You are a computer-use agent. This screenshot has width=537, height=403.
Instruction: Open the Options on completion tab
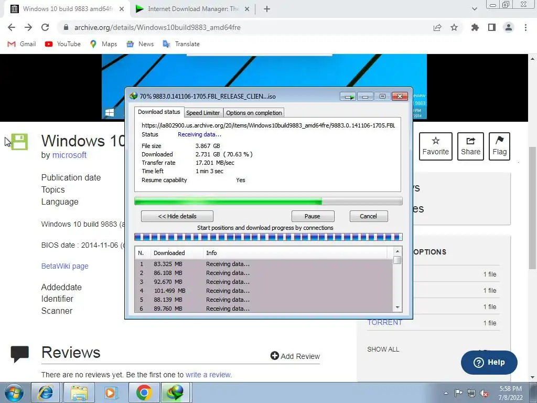click(254, 113)
